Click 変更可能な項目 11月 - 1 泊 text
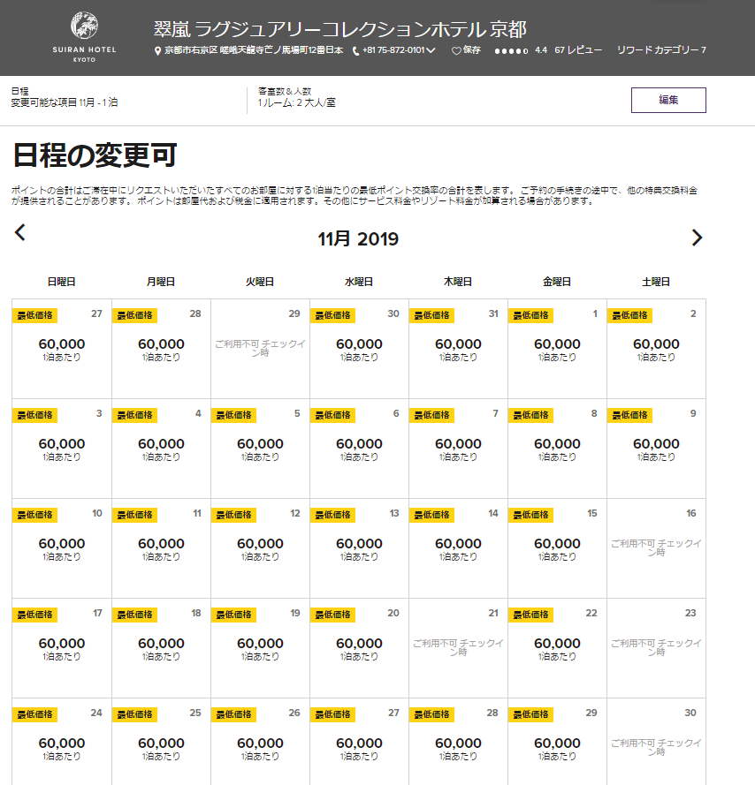This screenshot has height=785, width=755. 65,102
